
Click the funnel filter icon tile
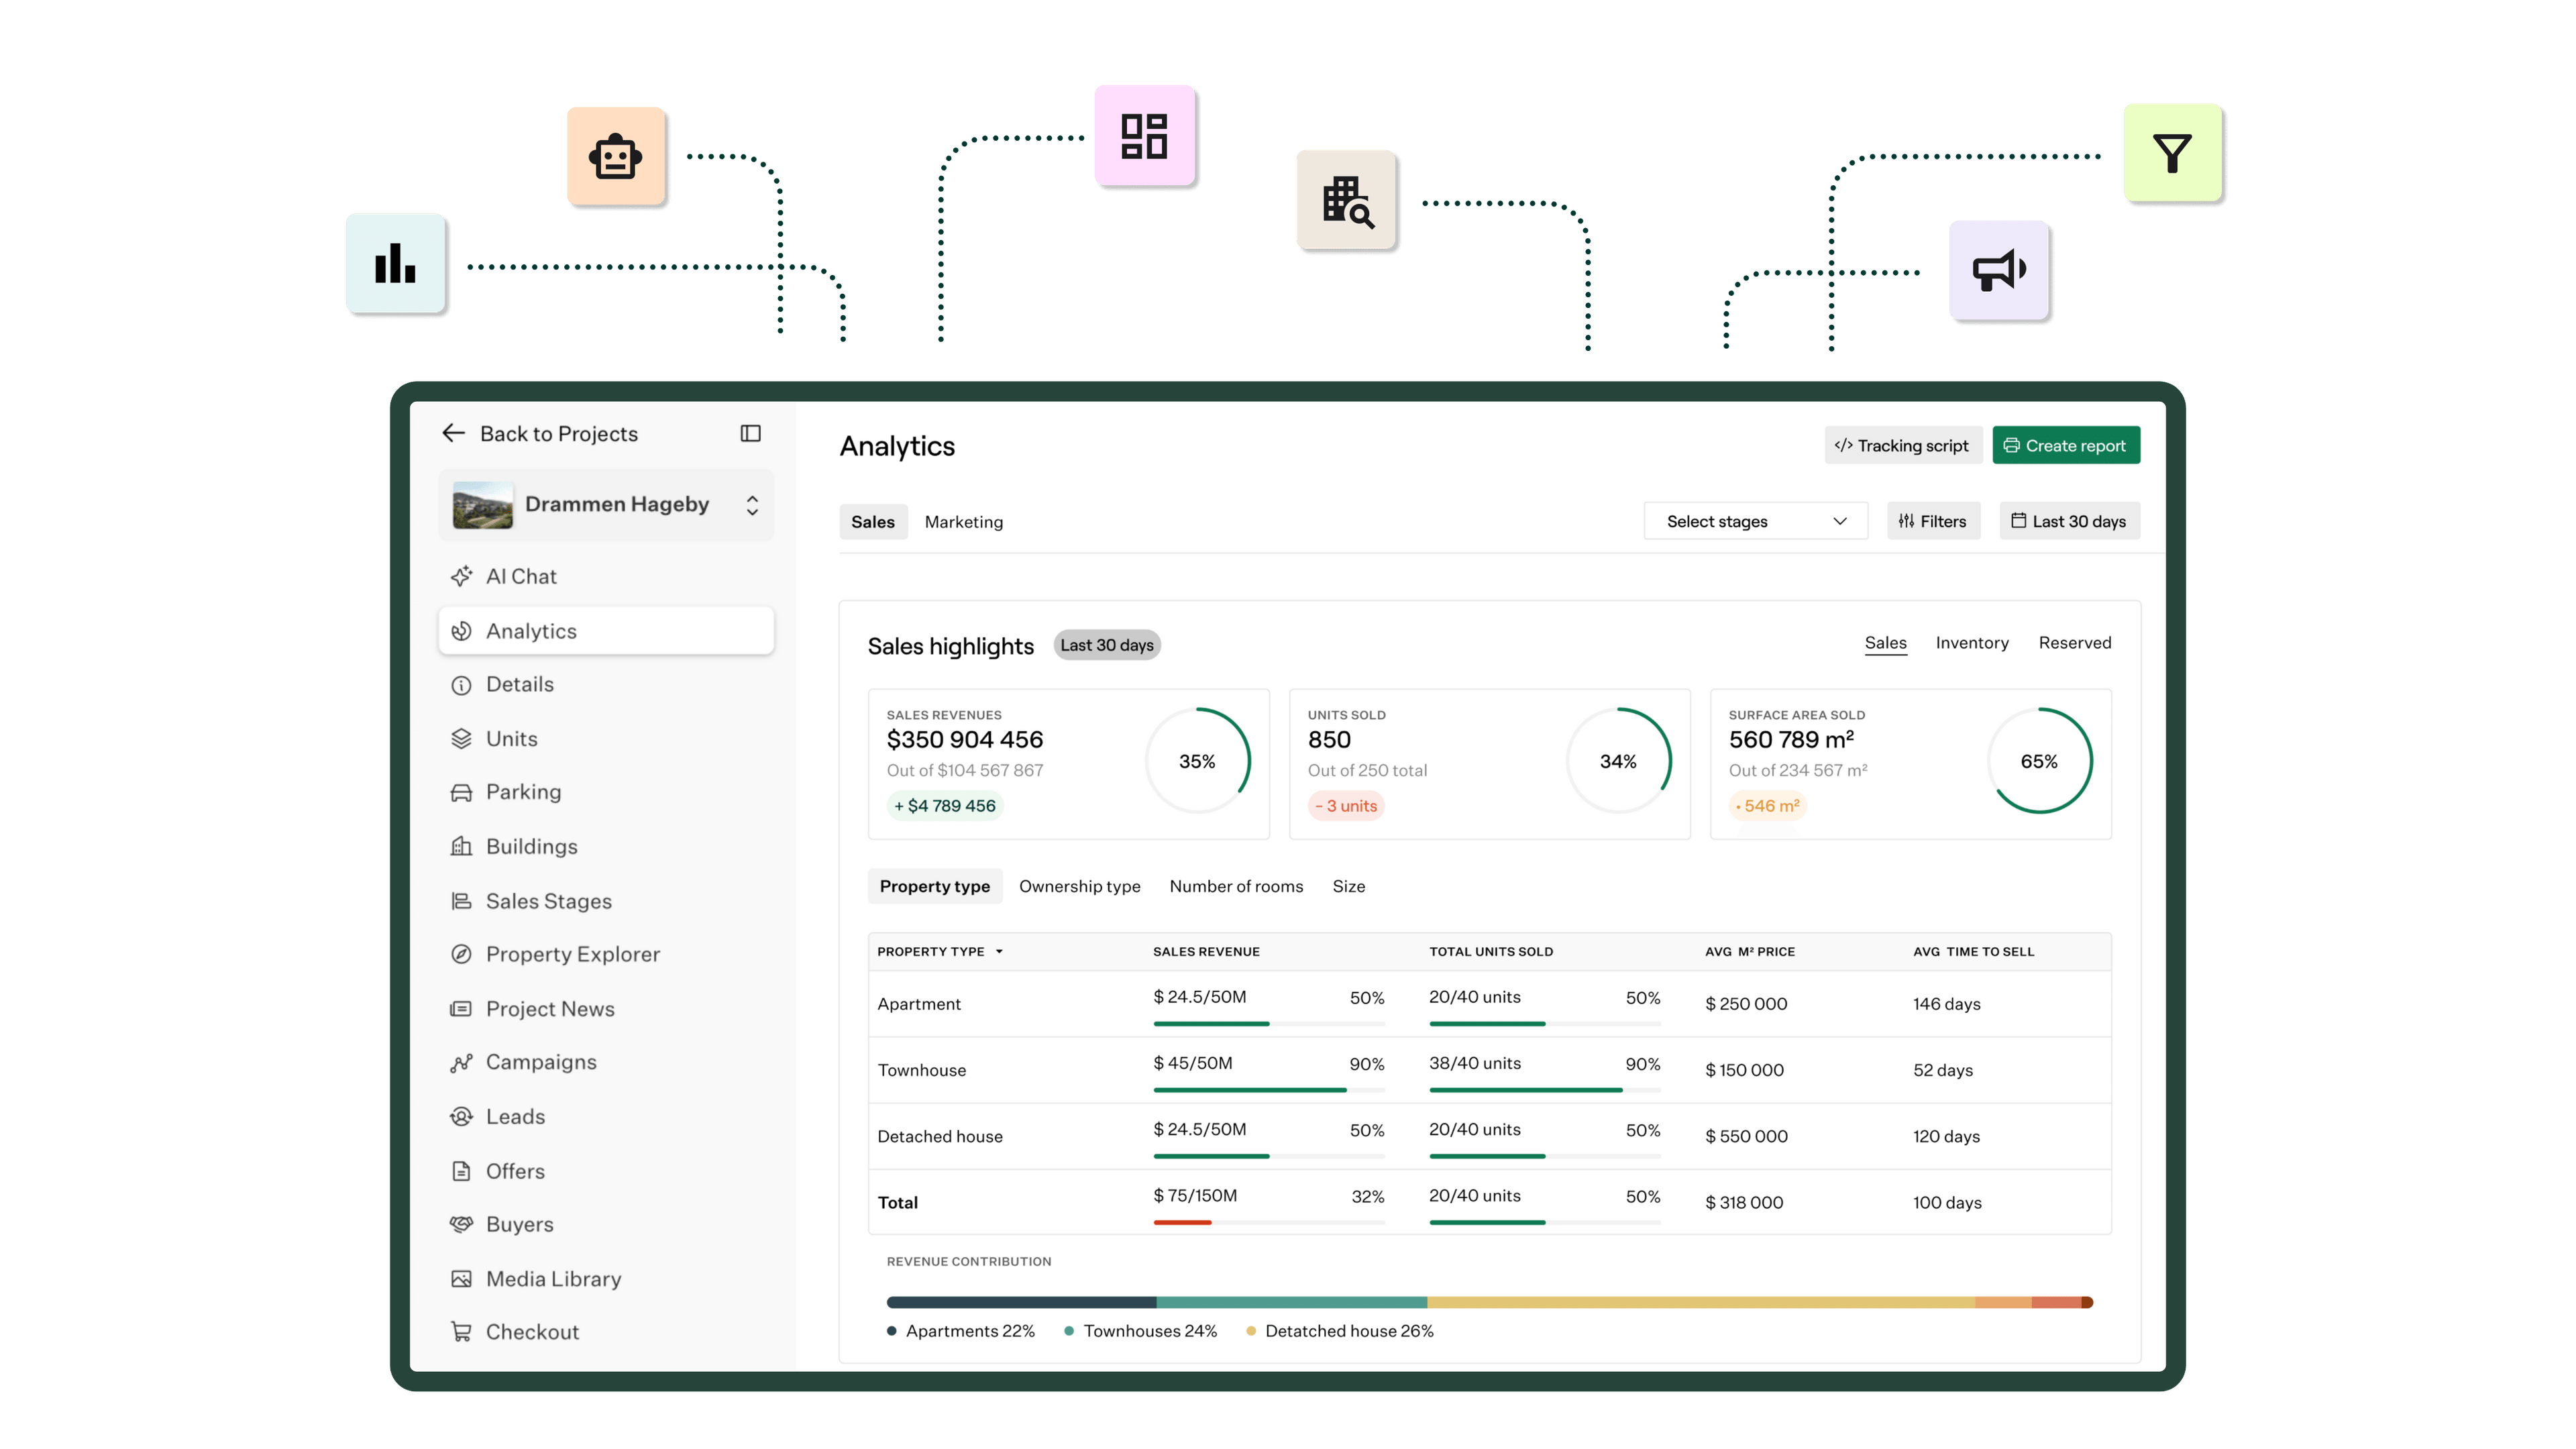2172,153
